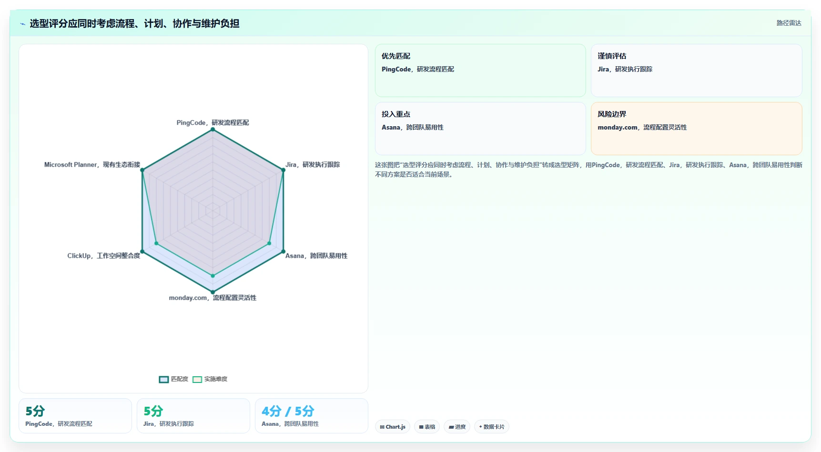821x452 pixels.
Task: Click the radar axis label monday.com，流程配置灵活性
Action: tap(213, 298)
